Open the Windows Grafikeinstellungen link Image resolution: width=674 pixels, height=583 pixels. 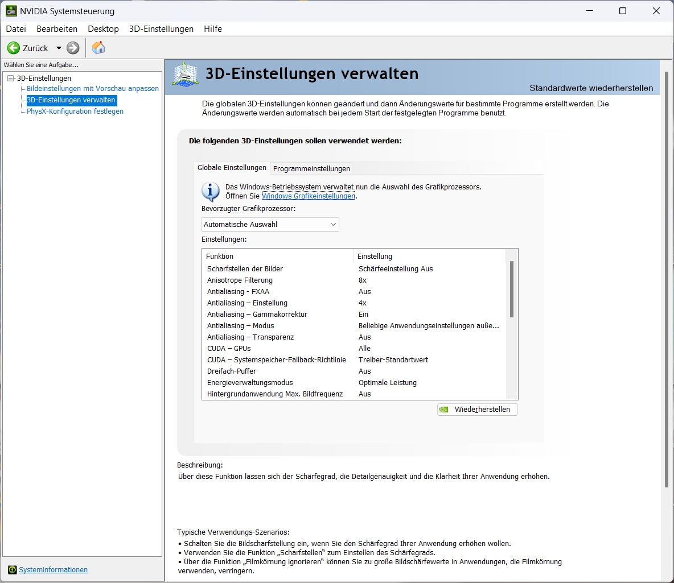click(x=308, y=196)
